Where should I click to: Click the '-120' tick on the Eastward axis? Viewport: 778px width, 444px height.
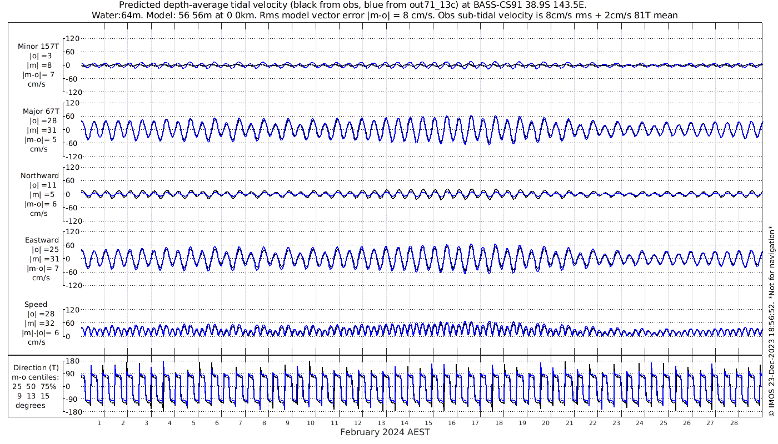click(73, 285)
